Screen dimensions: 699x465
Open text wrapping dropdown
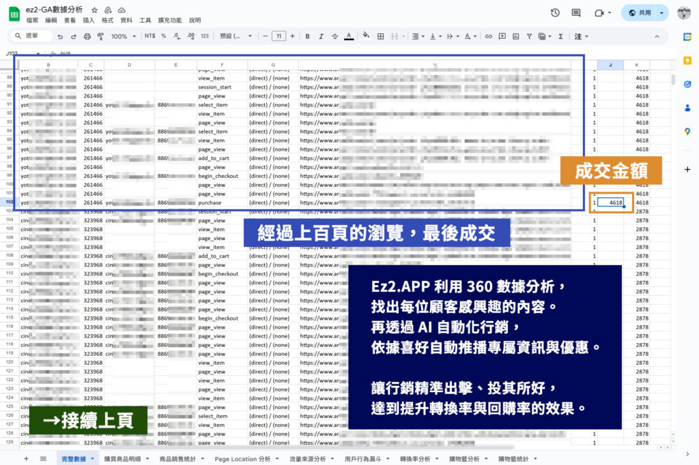click(x=453, y=37)
